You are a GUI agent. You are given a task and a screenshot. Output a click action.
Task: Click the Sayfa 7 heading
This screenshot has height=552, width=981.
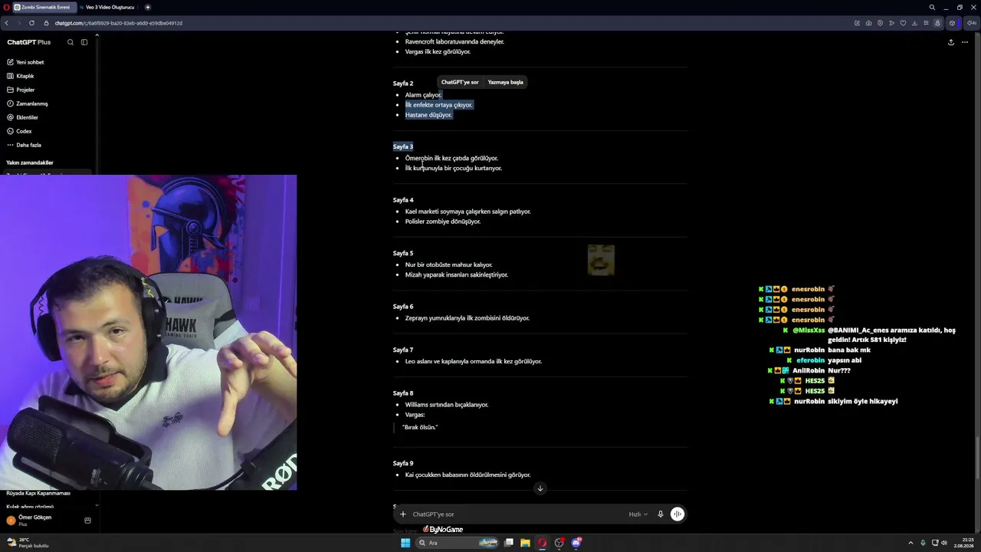403,350
